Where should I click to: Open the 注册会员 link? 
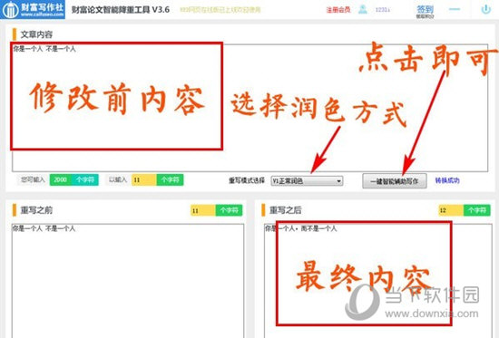[338, 10]
